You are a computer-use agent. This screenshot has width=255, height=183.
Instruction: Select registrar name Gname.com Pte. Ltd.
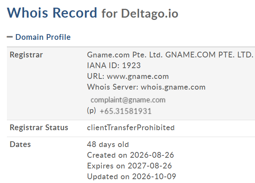point(125,55)
